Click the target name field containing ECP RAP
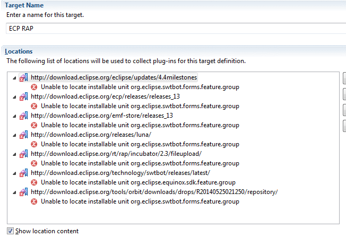Screen dimensions: 346x238 point(176,29)
